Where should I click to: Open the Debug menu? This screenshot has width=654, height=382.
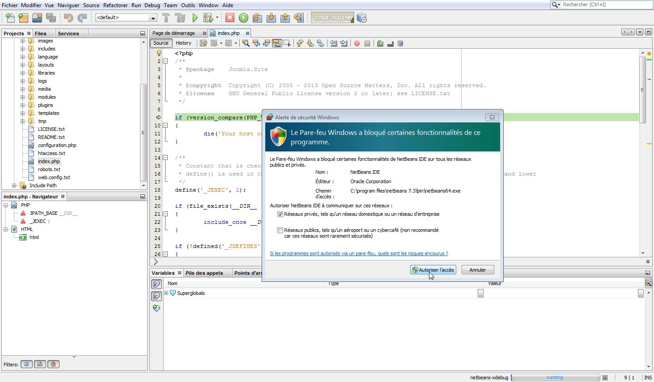pos(152,5)
